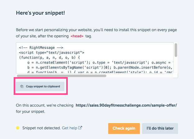The width and height of the screenshot is (194, 139).
Task: Click the orange Check again button
Action: click(x=124, y=128)
